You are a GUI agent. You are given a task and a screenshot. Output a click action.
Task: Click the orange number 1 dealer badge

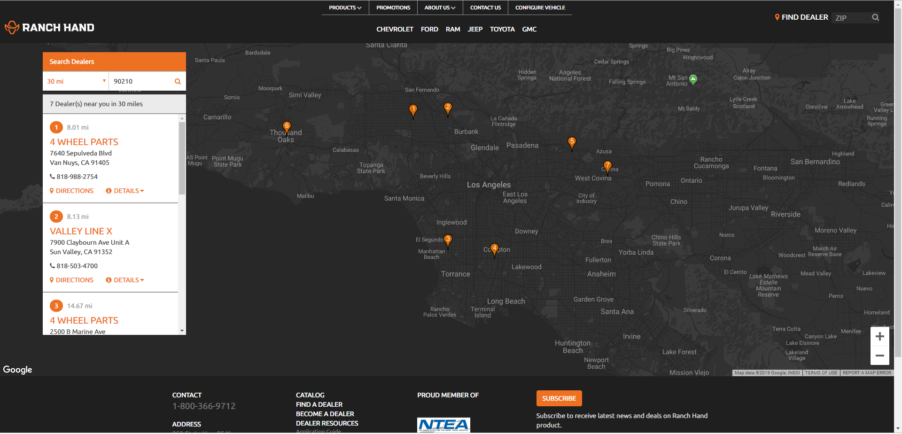(x=56, y=127)
